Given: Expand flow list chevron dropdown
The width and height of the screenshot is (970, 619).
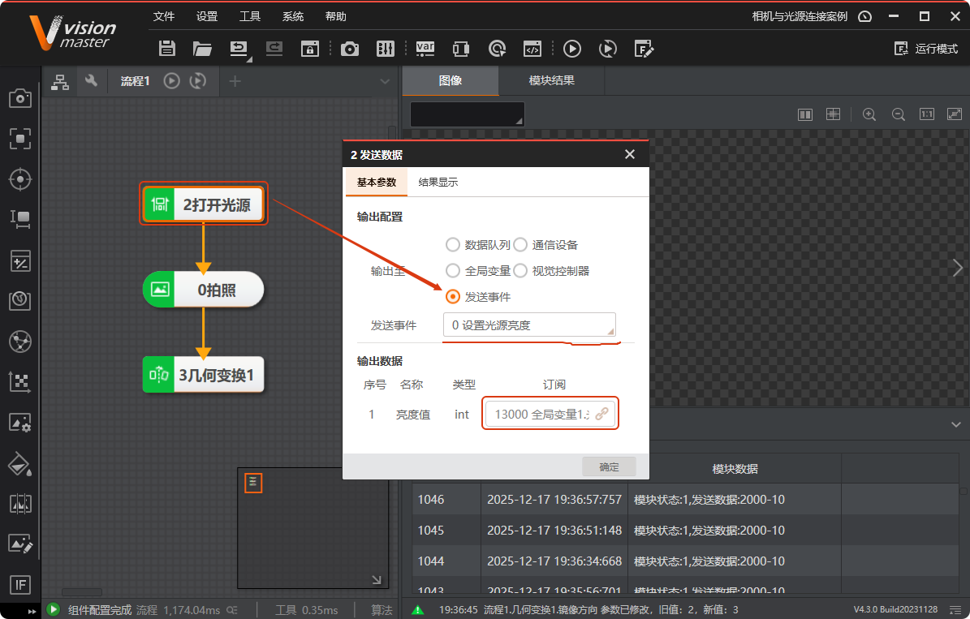Looking at the screenshot, I should tap(385, 81).
